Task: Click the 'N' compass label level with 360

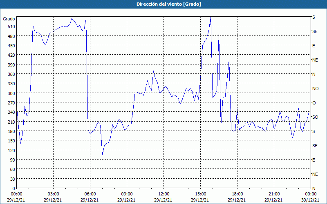Action: pyautogui.click(x=314, y=74)
